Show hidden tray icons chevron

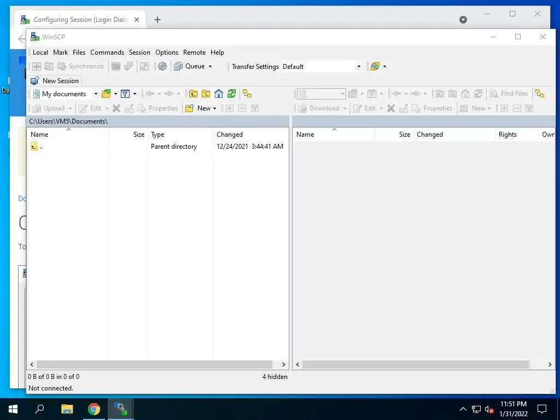coord(463,409)
